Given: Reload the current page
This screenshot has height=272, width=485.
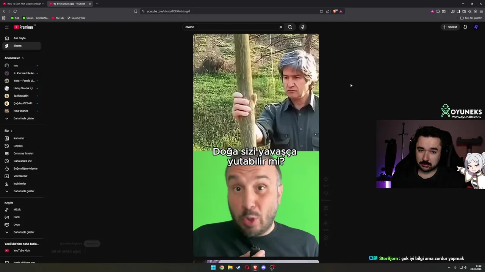Looking at the screenshot, I should [15, 11].
